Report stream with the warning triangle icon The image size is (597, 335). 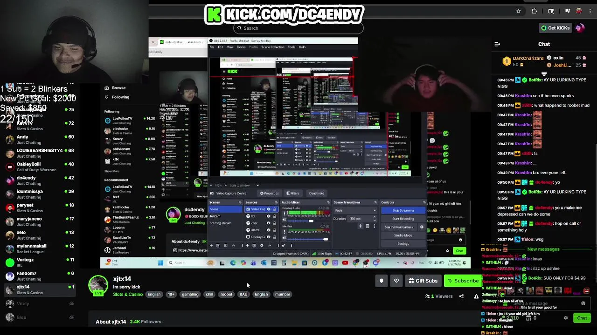476,296
